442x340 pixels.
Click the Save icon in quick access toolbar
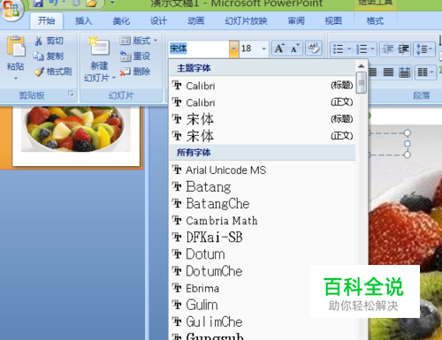38,3
